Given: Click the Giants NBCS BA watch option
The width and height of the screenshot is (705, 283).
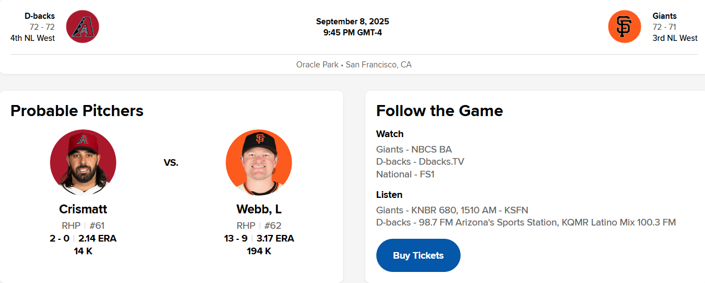Looking at the screenshot, I should click(413, 149).
